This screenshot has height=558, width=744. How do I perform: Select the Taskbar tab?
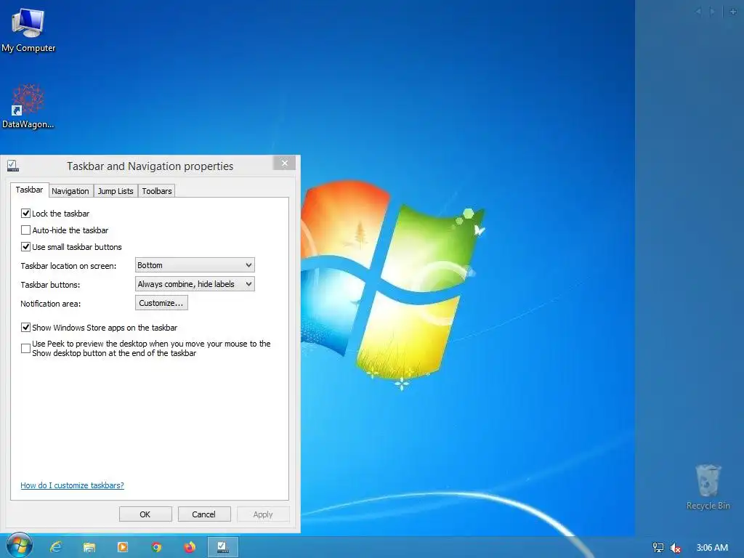click(x=29, y=190)
